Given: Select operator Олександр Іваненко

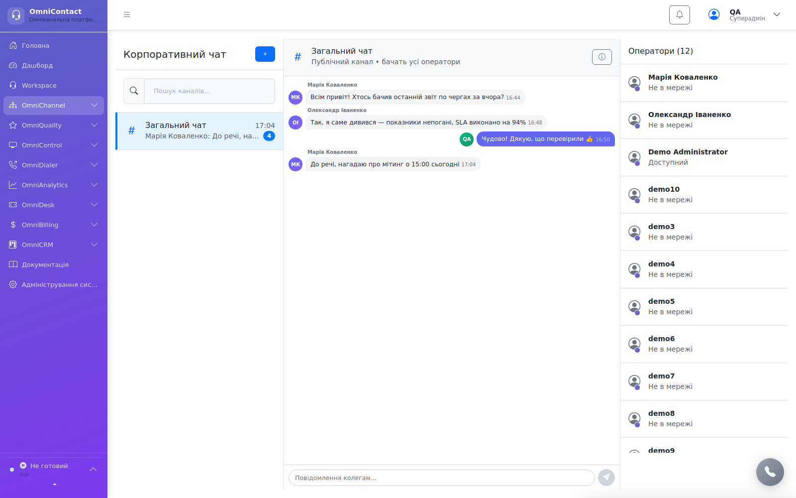Looking at the screenshot, I should (704, 120).
